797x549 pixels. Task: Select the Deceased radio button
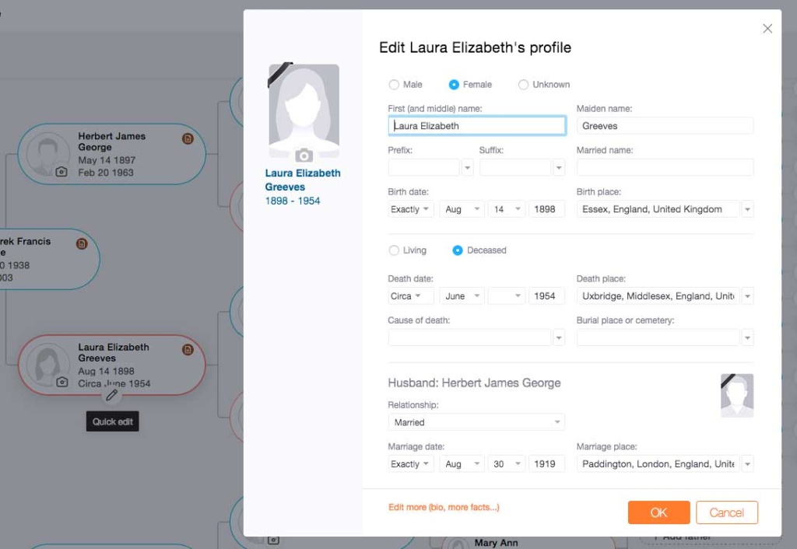pyautogui.click(x=458, y=250)
